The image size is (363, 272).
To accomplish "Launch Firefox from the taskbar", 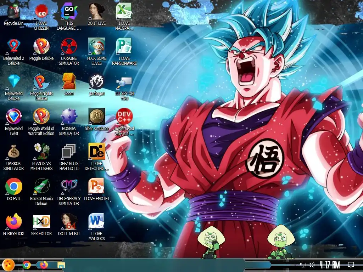I will point(44,265).
